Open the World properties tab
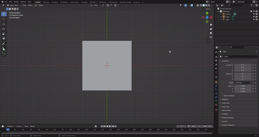This screenshot has width=259, height=137. click(216, 72)
